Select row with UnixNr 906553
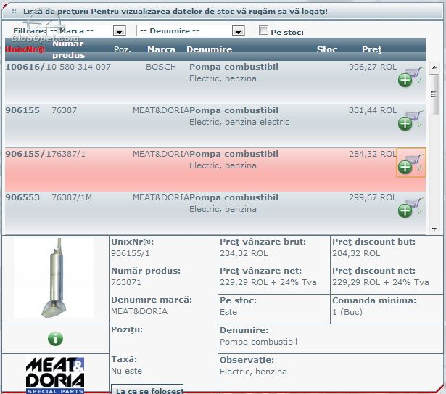 215,213
